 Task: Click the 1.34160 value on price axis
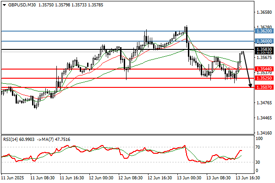pos(263,133)
